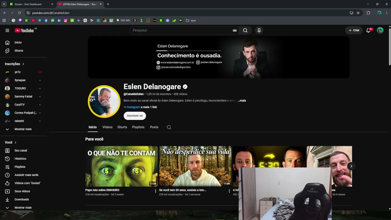Expand the Você section
This screenshot has width=391, height=220.
[11, 142]
